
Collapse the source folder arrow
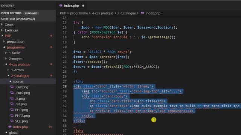(x=10, y=81)
